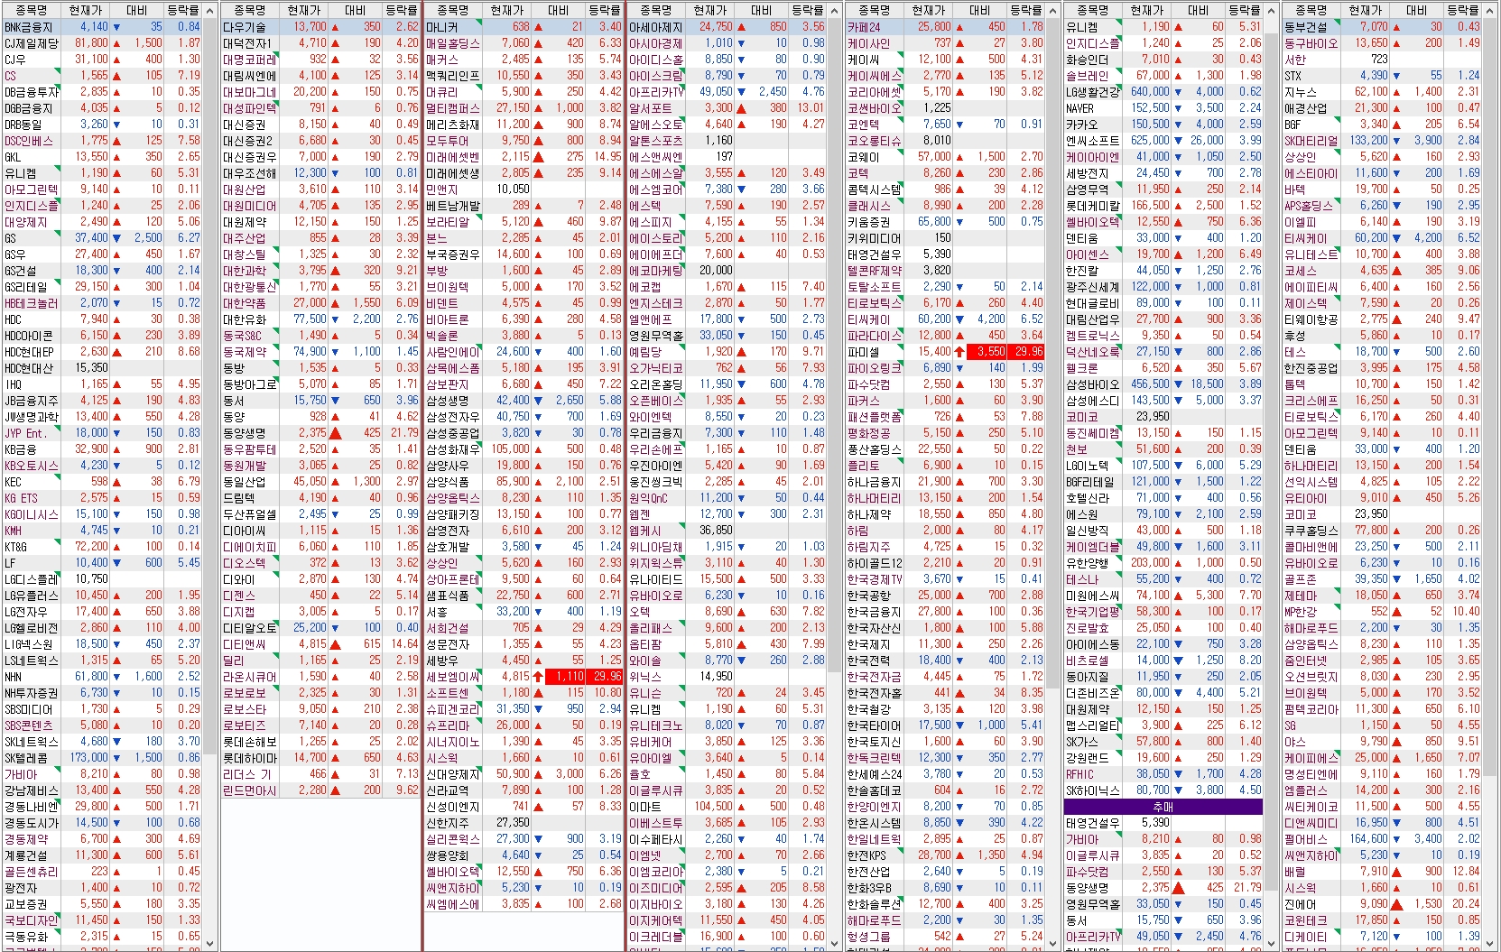Image resolution: width=1501 pixels, height=952 pixels.
Task: Click scroll-down arrow in the leftmost stock panel
Action: coord(210,943)
